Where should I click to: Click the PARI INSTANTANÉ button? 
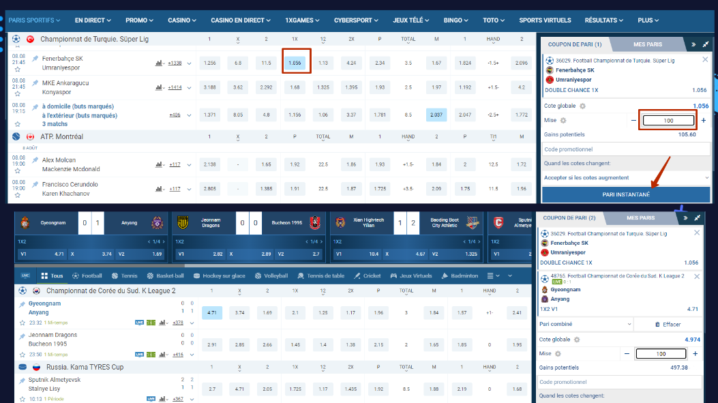point(626,194)
